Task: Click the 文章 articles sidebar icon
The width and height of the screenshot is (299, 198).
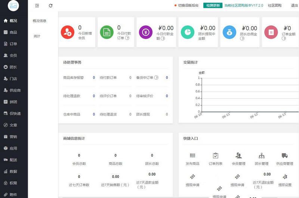Action: tap(6, 125)
